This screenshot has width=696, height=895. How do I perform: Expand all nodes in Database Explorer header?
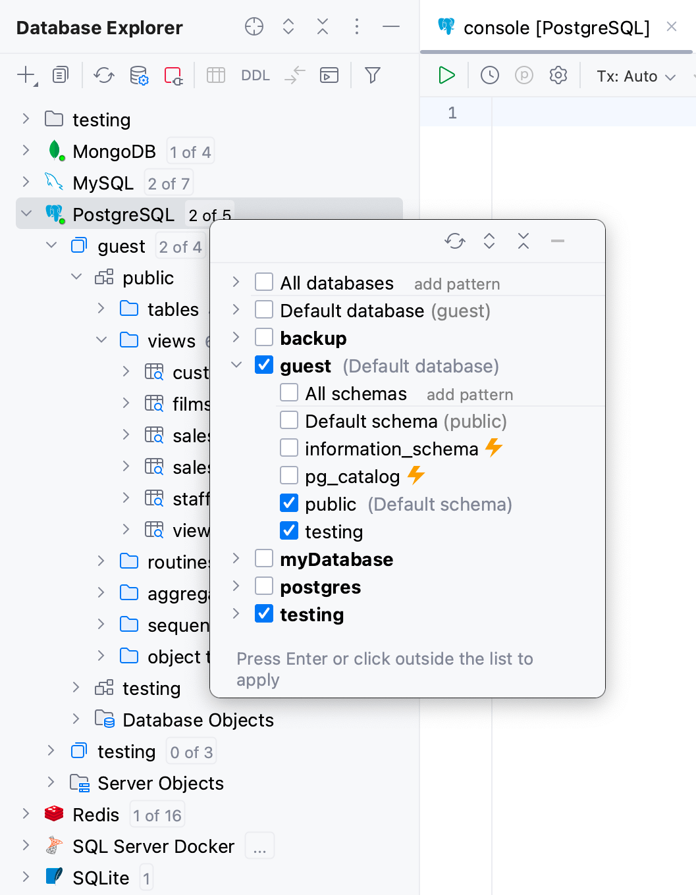coord(288,26)
